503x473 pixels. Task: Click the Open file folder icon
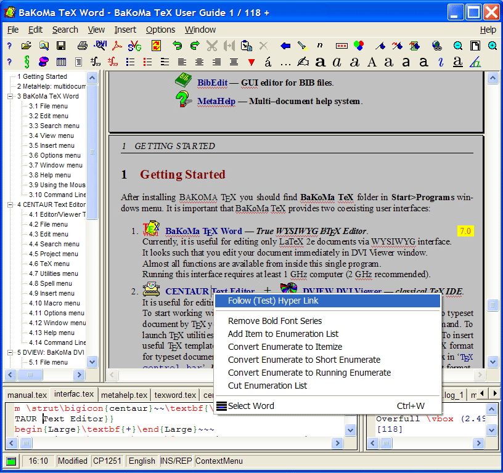(26, 46)
